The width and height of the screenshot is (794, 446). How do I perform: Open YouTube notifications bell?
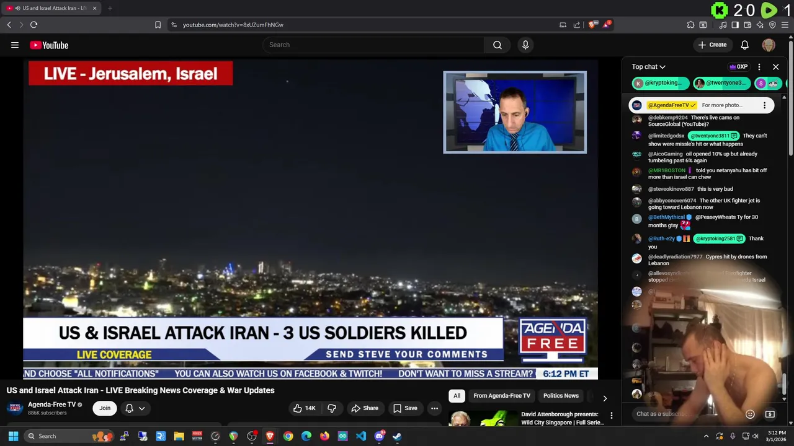coord(744,45)
